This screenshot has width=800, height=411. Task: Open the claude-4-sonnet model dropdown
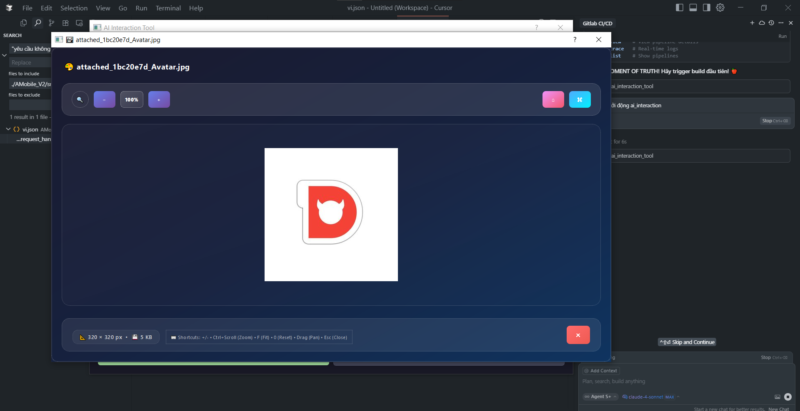[651, 397]
